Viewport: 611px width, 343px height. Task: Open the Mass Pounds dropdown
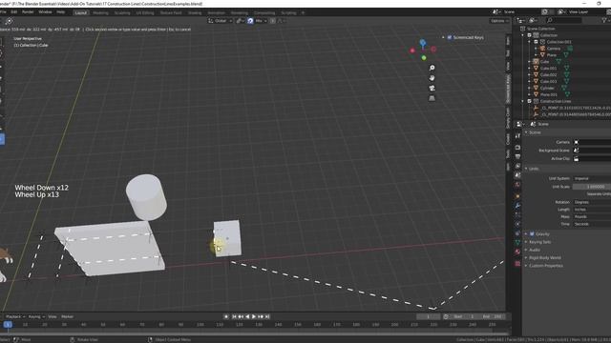pos(592,216)
